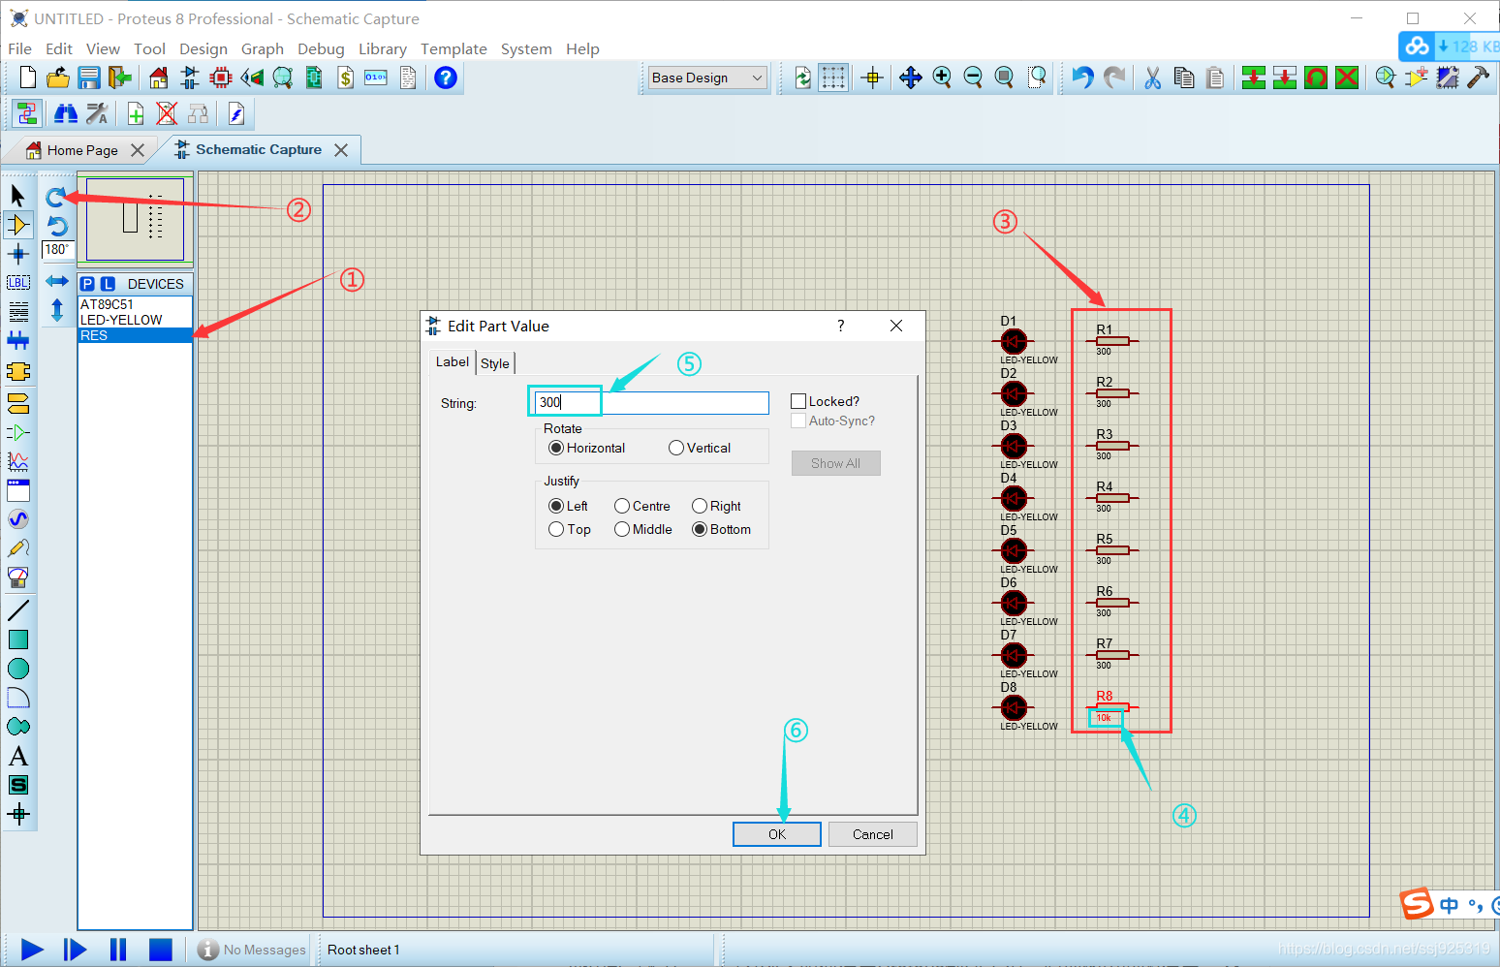Viewport: 1500px width, 967px height.
Task: Open the Debug menu
Action: [321, 48]
